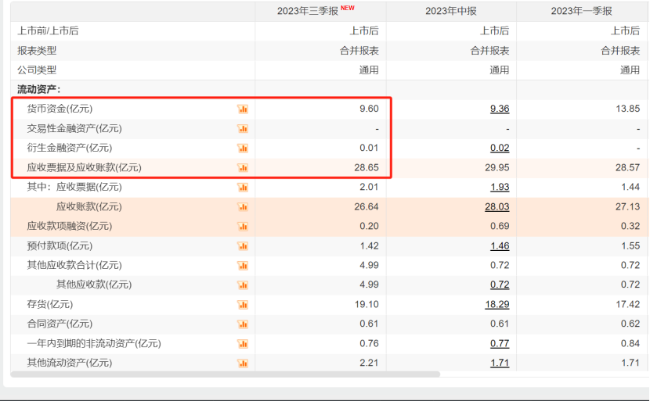Screen dimensions: 650x401
Task: Click the 0.20 应收款项融资 value
Action: [x=369, y=227]
